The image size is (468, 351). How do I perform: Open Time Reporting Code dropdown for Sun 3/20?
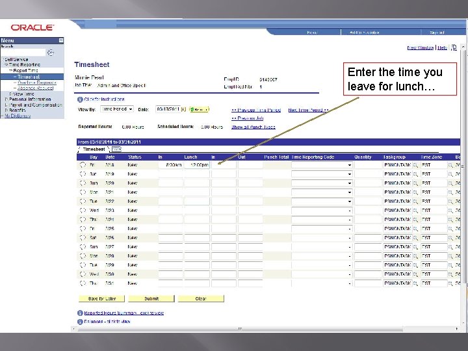(322, 183)
